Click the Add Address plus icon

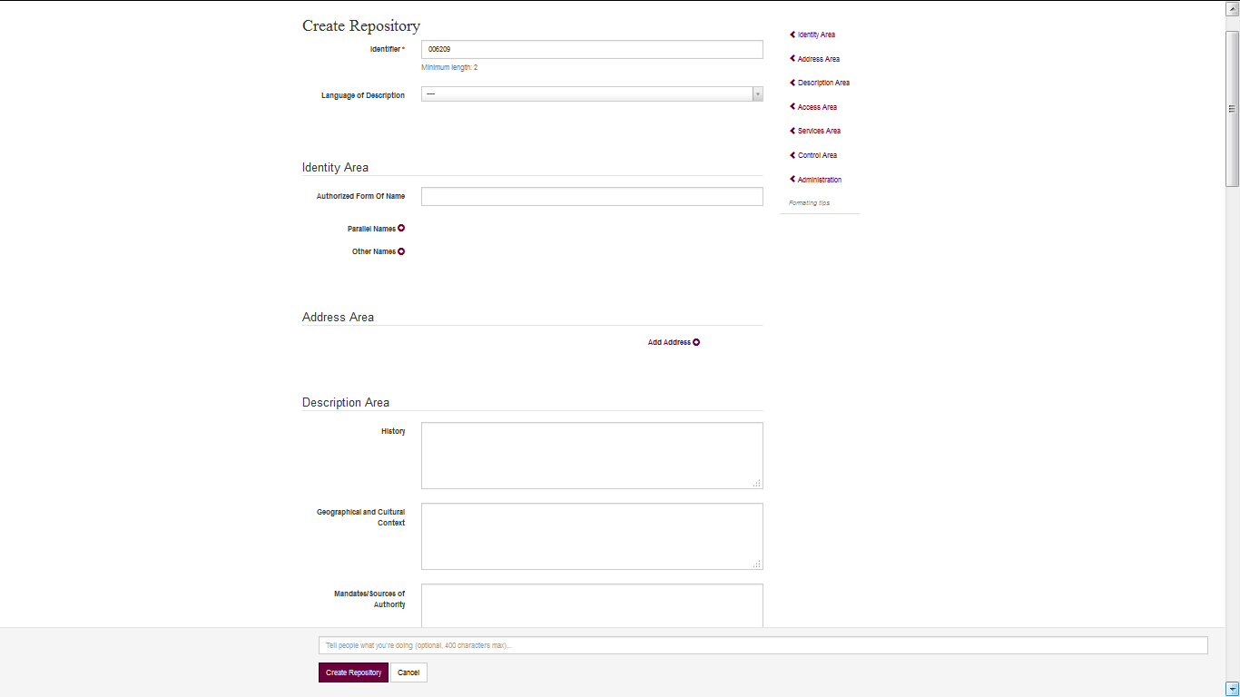[x=696, y=342]
